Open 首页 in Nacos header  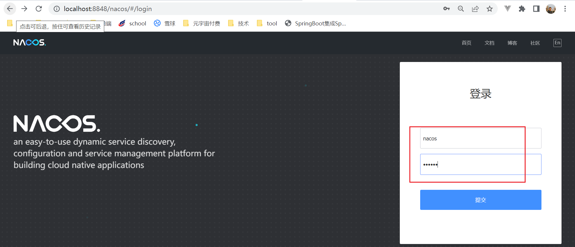466,43
